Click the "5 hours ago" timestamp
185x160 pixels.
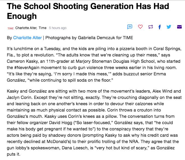point(58,28)
